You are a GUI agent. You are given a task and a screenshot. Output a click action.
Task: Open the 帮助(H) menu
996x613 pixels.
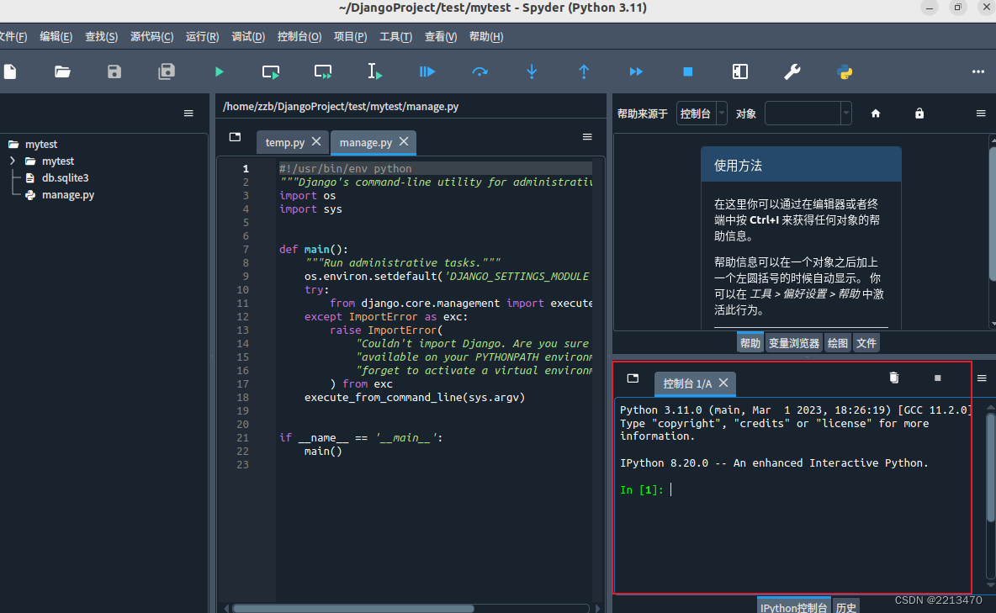(x=486, y=36)
